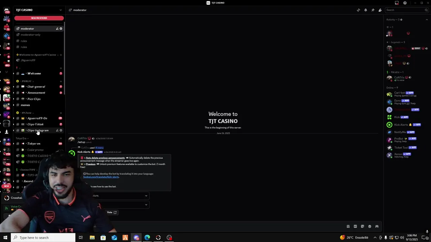Open Edit Channel gear for moderator channel
This screenshot has height=242, width=431.
click(x=61, y=29)
